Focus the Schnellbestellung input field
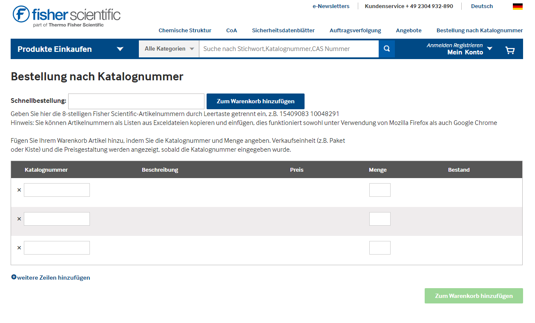This screenshot has width=535, height=323. click(136, 101)
